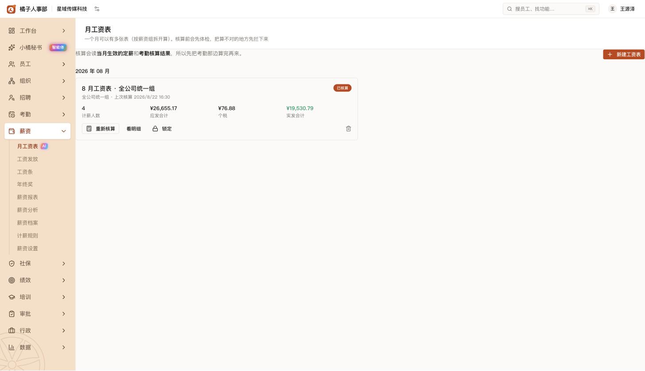Screen dimensions: 645x371
Task: Go to 计薪规则 page
Action: click(x=27, y=236)
